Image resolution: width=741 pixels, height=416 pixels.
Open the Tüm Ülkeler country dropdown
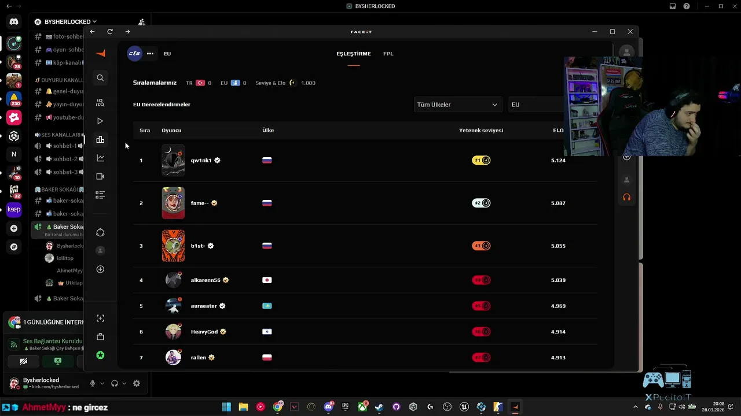tap(457, 105)
